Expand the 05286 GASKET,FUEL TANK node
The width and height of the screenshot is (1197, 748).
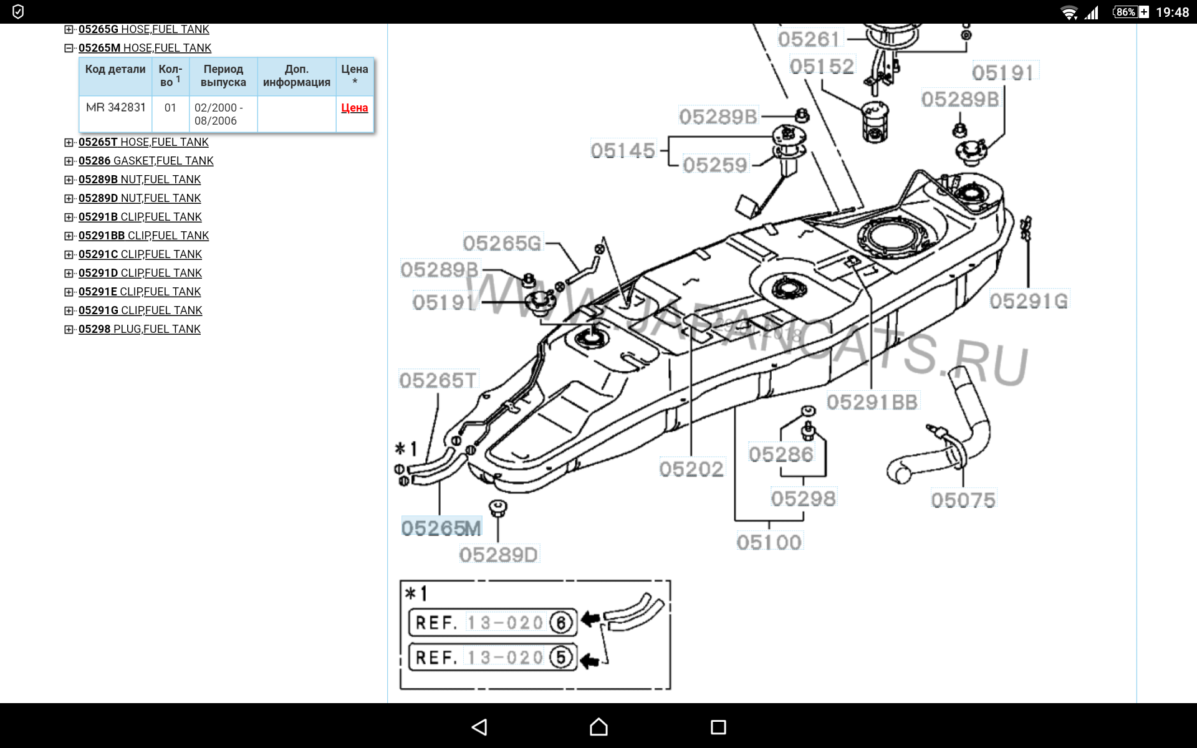[x=69, y=161]
